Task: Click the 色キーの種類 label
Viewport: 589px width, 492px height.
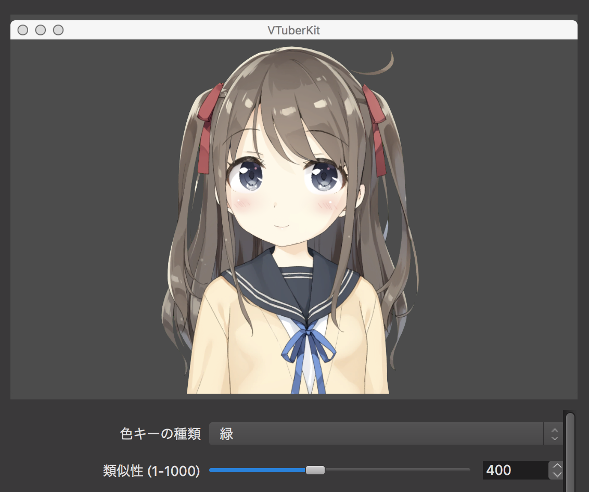Action: pyautogui.click(x=160, y=434)
